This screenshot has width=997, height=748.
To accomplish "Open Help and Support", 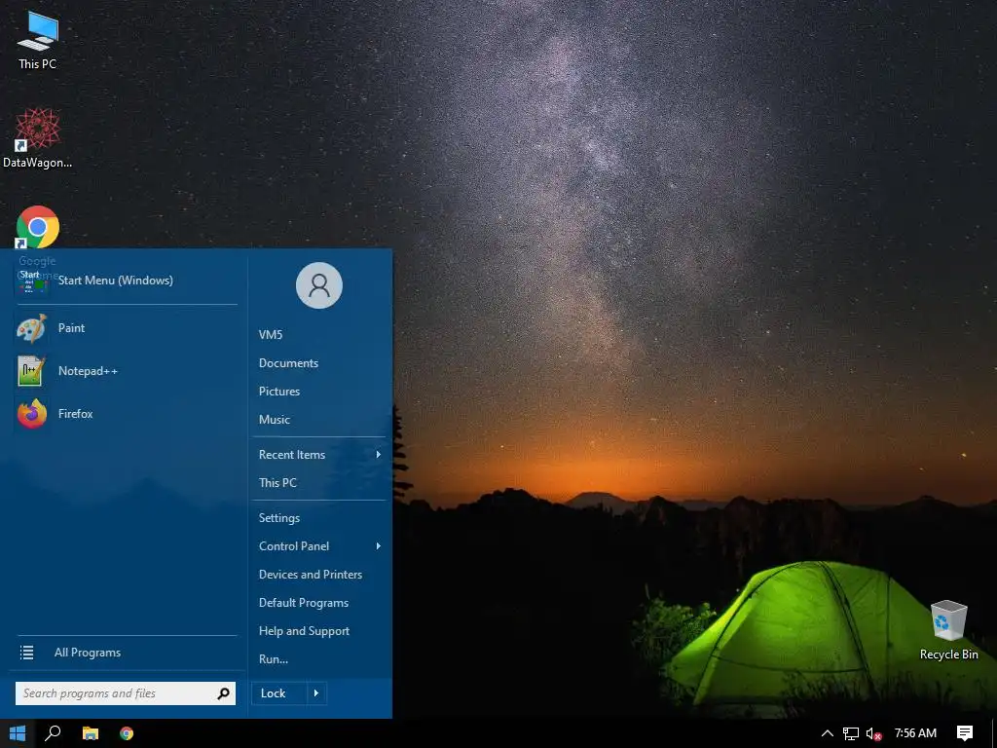I will (x=304, y=631).
